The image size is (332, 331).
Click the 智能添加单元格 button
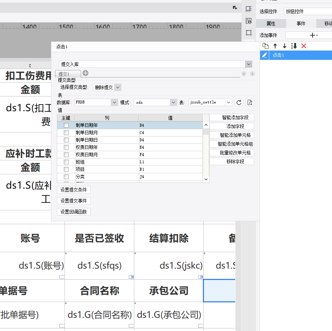(x=231, y=135)
